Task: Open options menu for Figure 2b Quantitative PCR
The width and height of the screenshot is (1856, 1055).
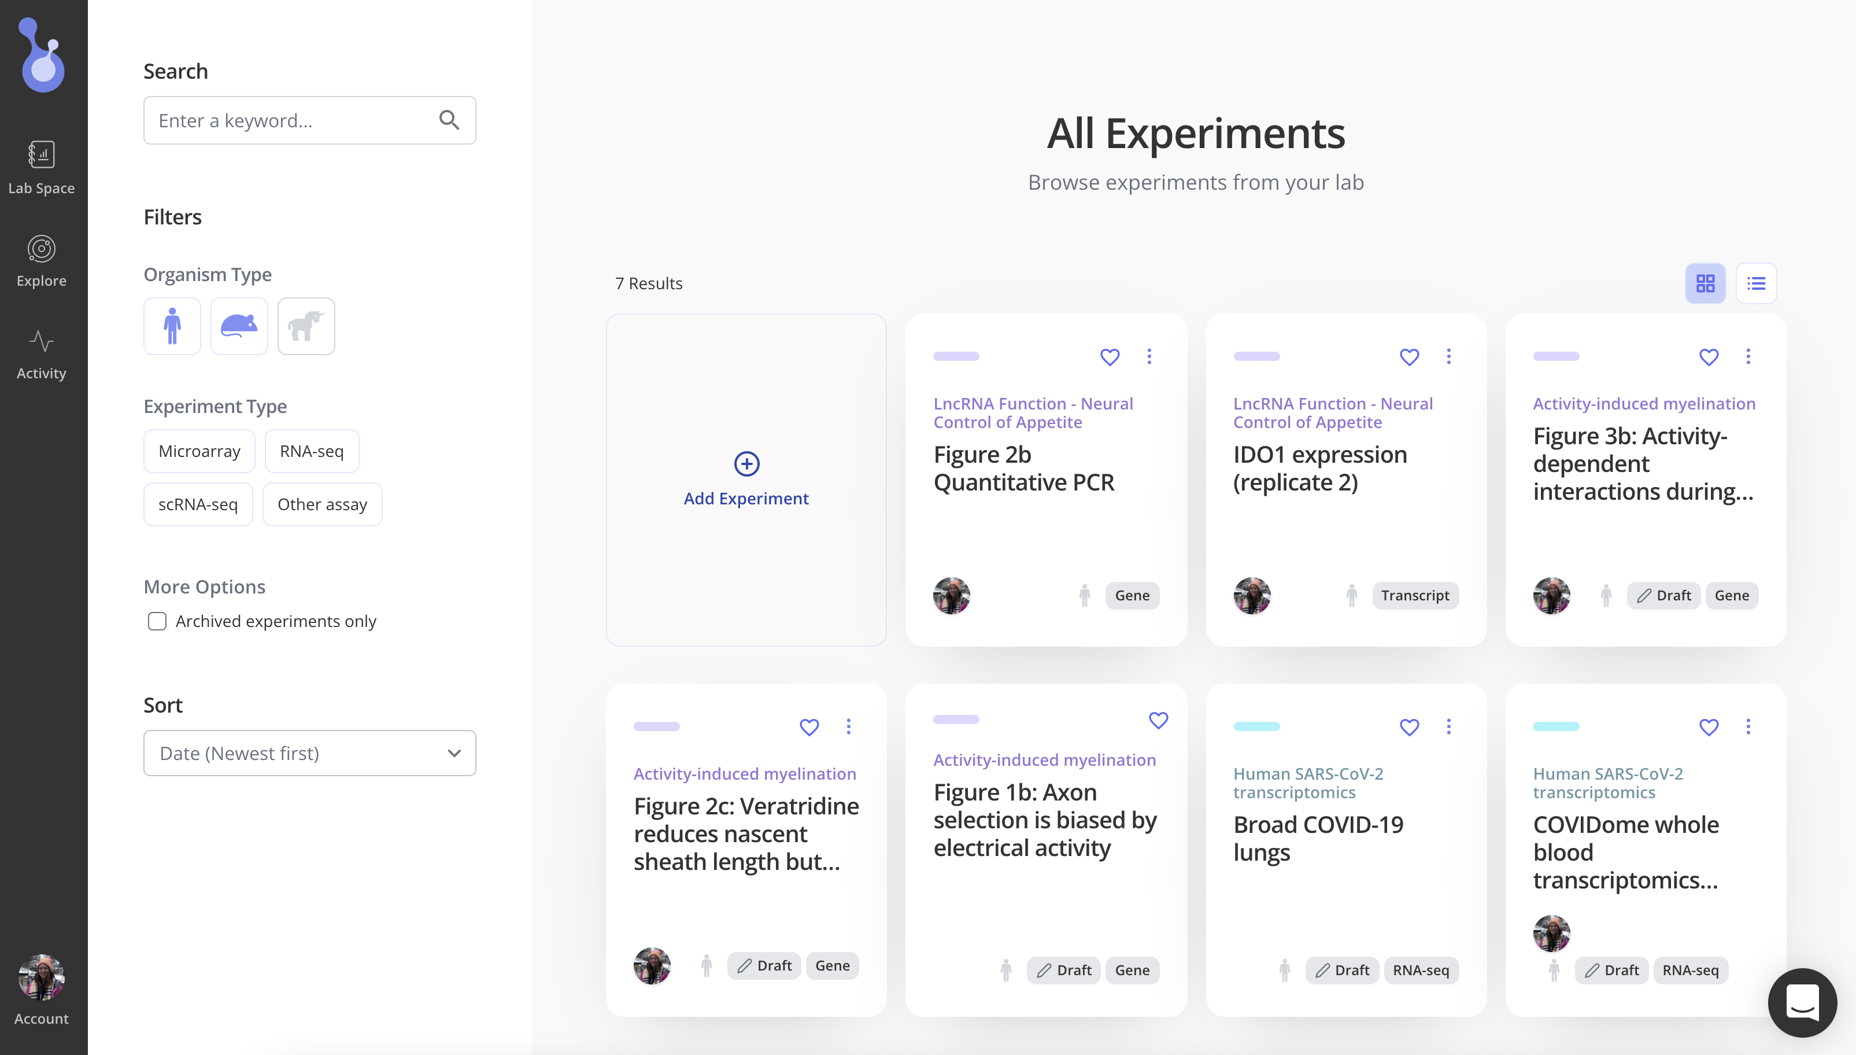Action: [1148, 356]
